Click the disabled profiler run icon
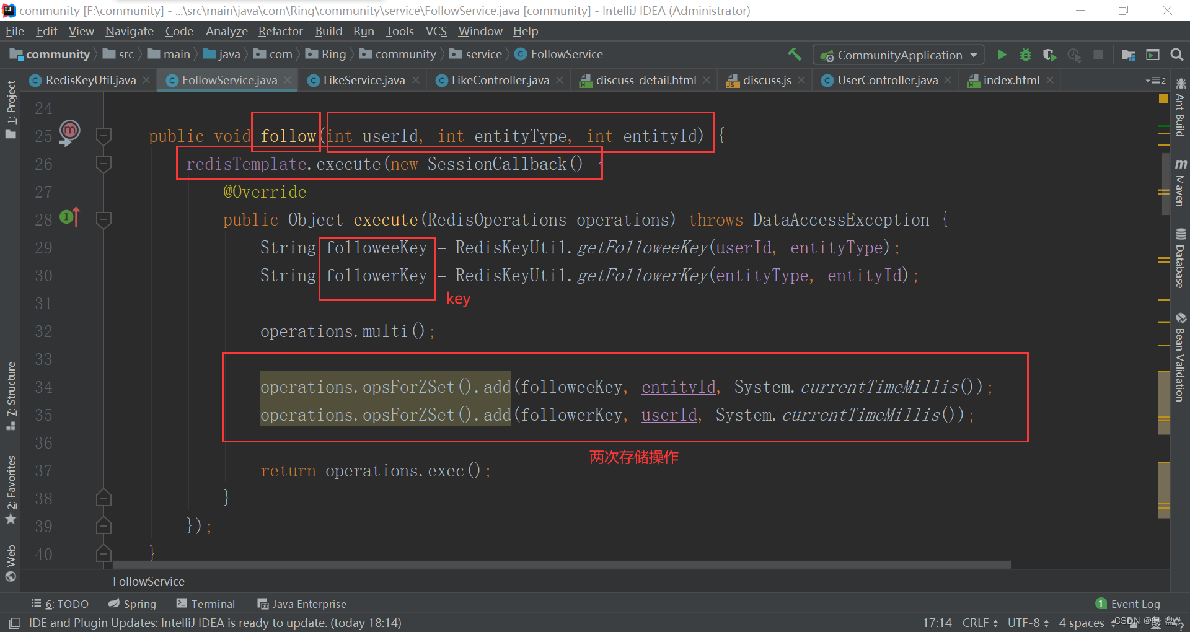 click(x=1074, y=55)
